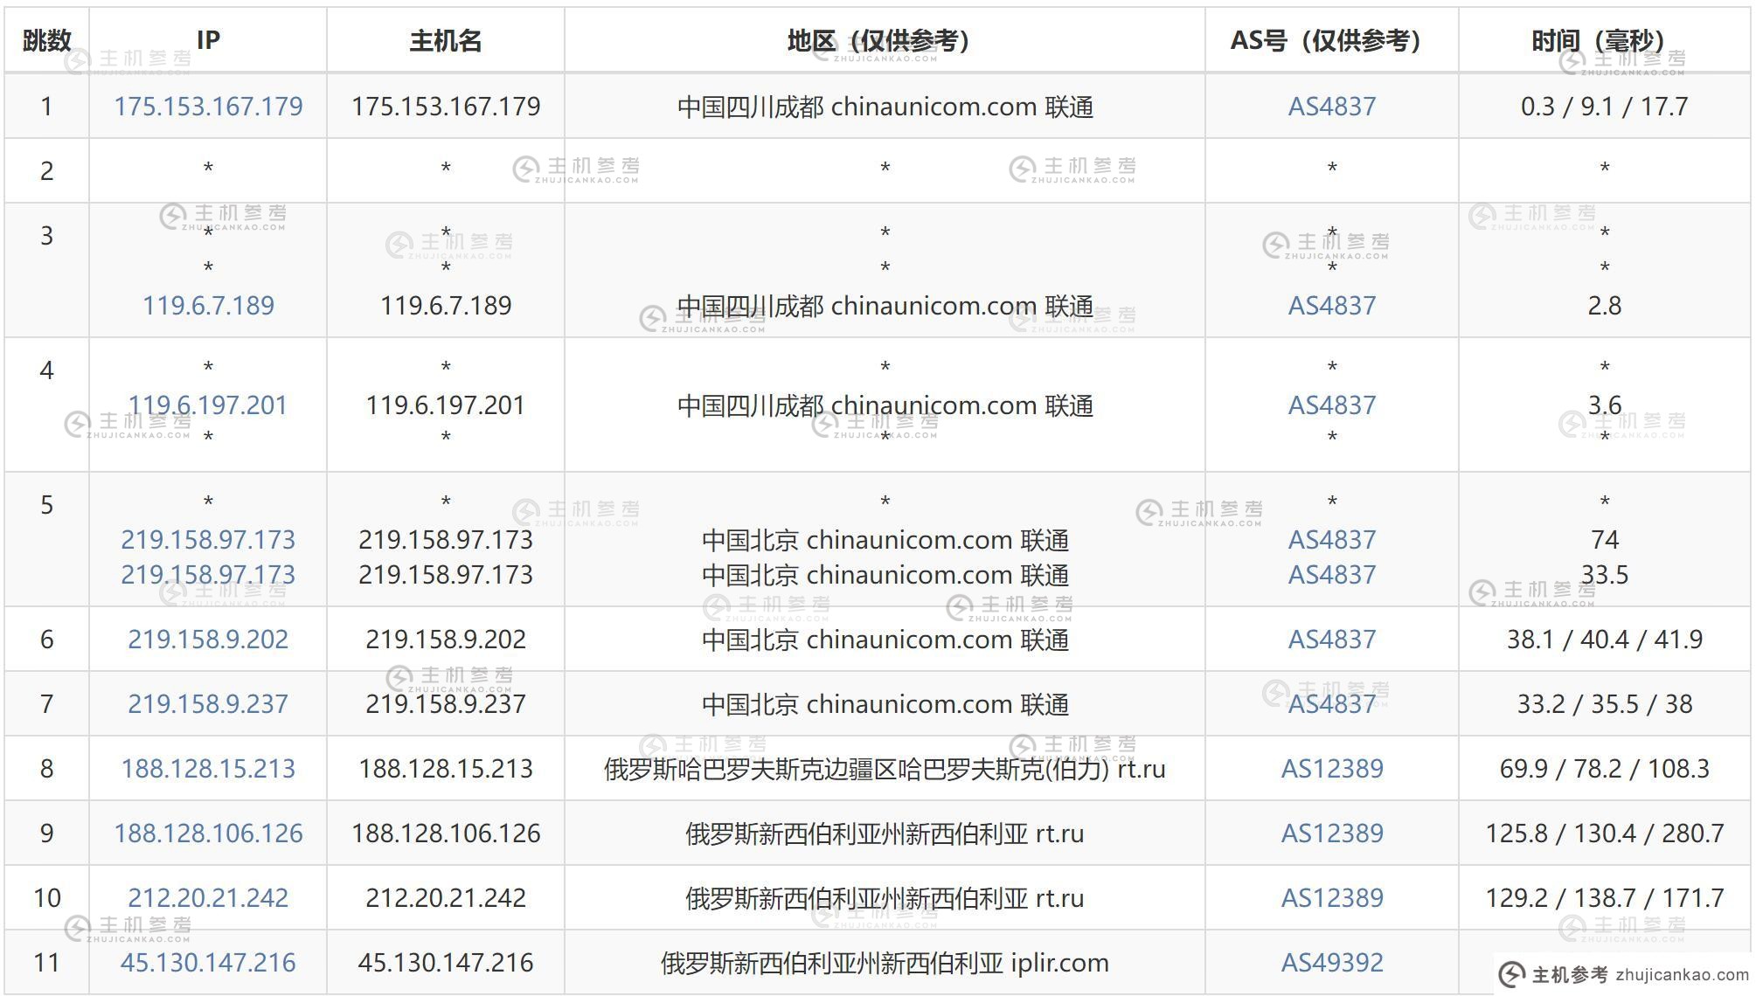The height and width of the screenshot is (996, 1756).
Task: Click time value '33.5' in hop 5
Action: (x=1605, y=575)
